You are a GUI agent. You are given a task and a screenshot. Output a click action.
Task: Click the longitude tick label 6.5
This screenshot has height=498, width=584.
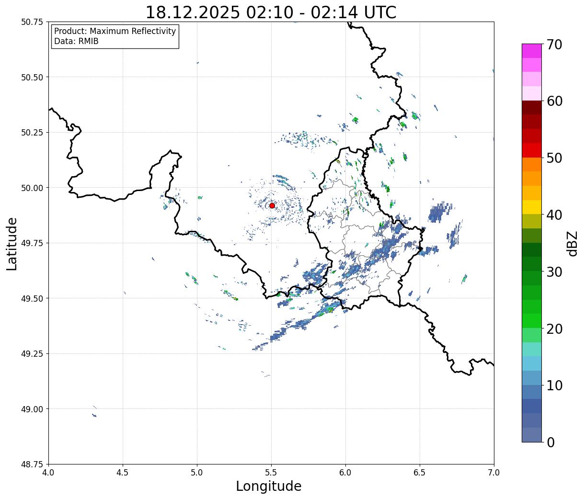(420, 473)
